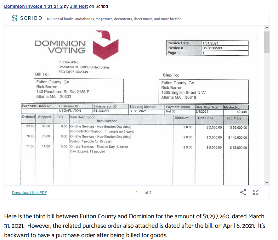Click the "Page" label in the invoice header

[x=172, y=53]
